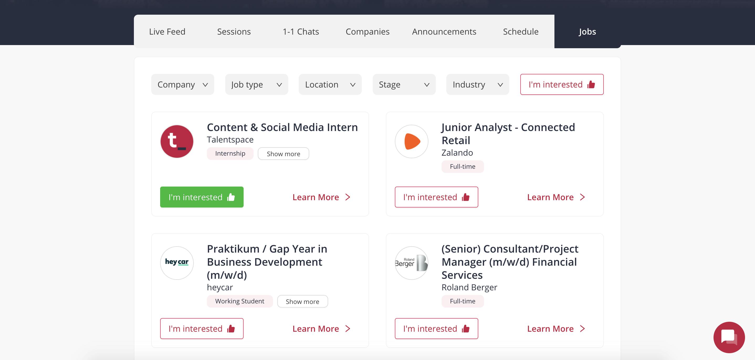
Task: Click Full-time tag on Roland Berger card
Action: click(463, 301)
